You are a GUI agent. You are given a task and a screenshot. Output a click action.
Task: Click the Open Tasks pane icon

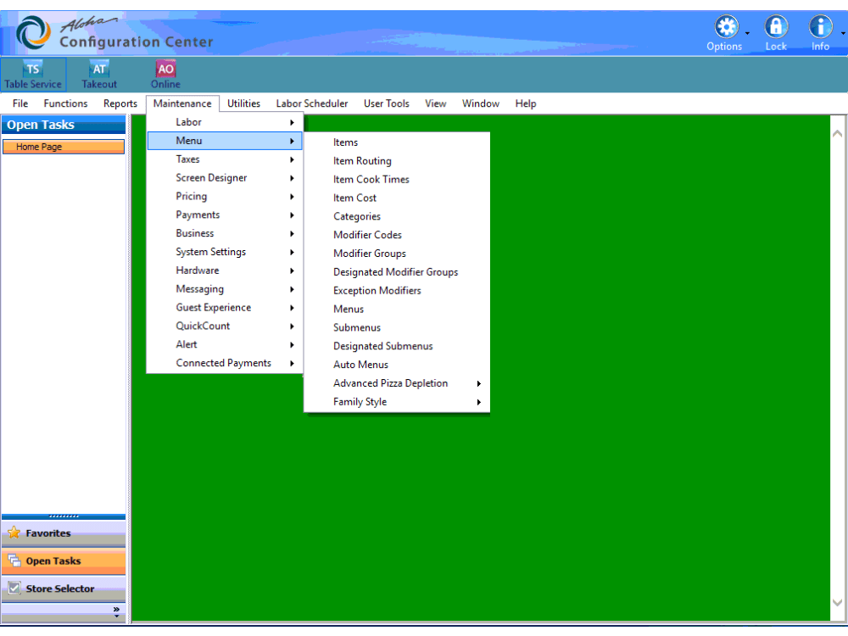14,561
